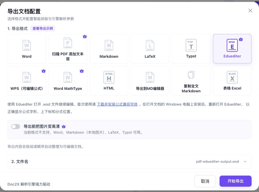This screenshot has height=192, width=259.
Task: Click the crown icon beside image enhancement option
Action: click(64, 127)
